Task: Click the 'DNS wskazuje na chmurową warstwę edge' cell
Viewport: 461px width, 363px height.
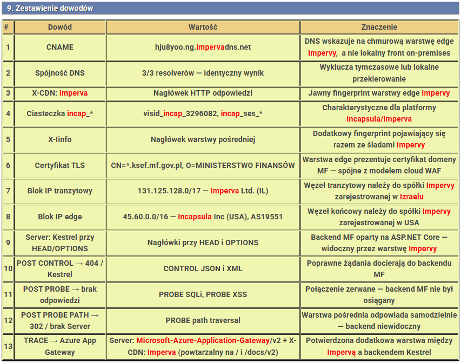Action: coord(379,48)
